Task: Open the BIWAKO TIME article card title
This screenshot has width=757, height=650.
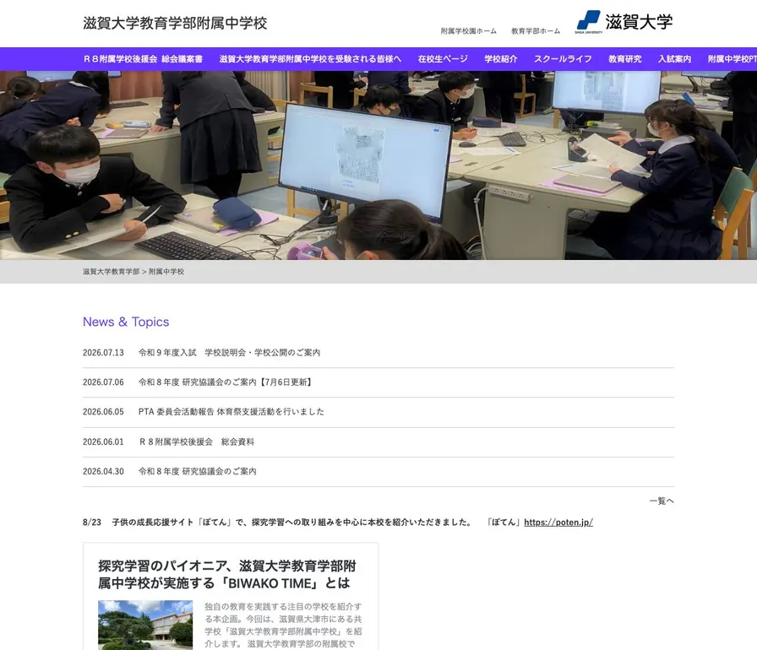Action: click(227, 574)
